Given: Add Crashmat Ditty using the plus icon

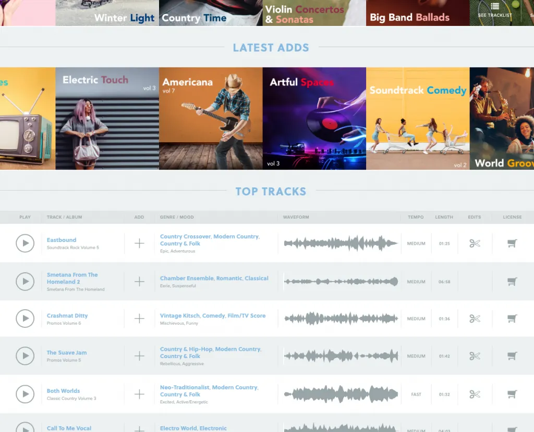Looking at the screenshot, I should tap(139, 319).
